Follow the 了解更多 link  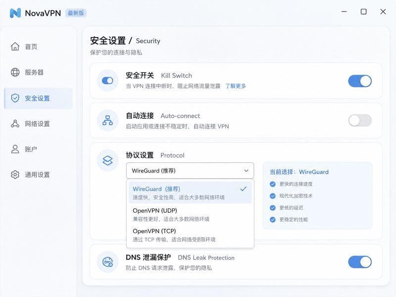point(236,86)
